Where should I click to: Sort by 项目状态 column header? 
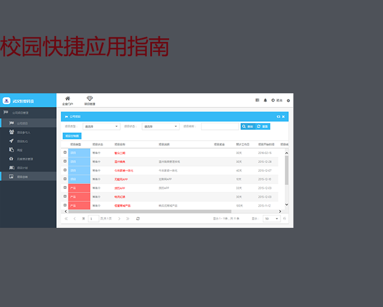pyautogui.click(x=97, y=145)
